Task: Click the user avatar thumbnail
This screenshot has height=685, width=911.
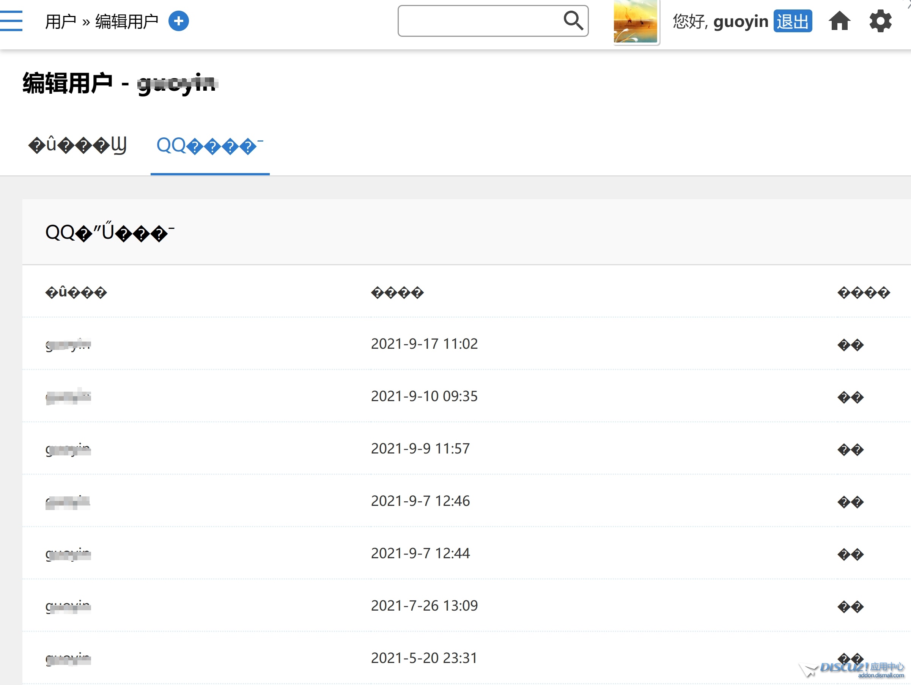Action: click(636, 21)
